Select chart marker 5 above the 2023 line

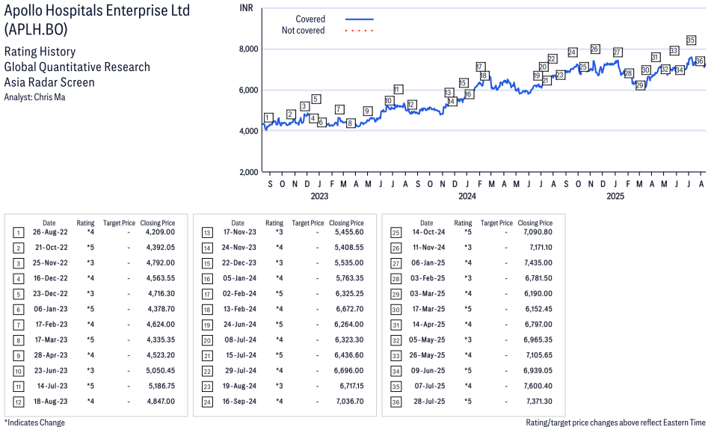coord(316,99)
